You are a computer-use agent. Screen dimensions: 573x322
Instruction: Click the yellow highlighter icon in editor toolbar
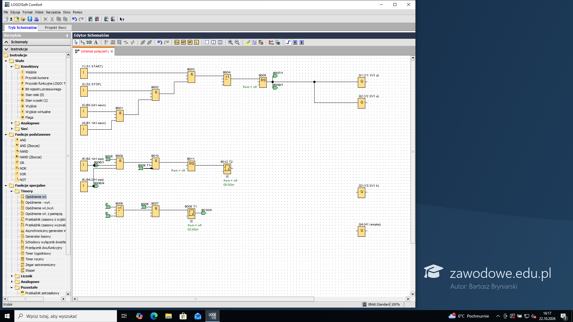click(x=248, y=42)
